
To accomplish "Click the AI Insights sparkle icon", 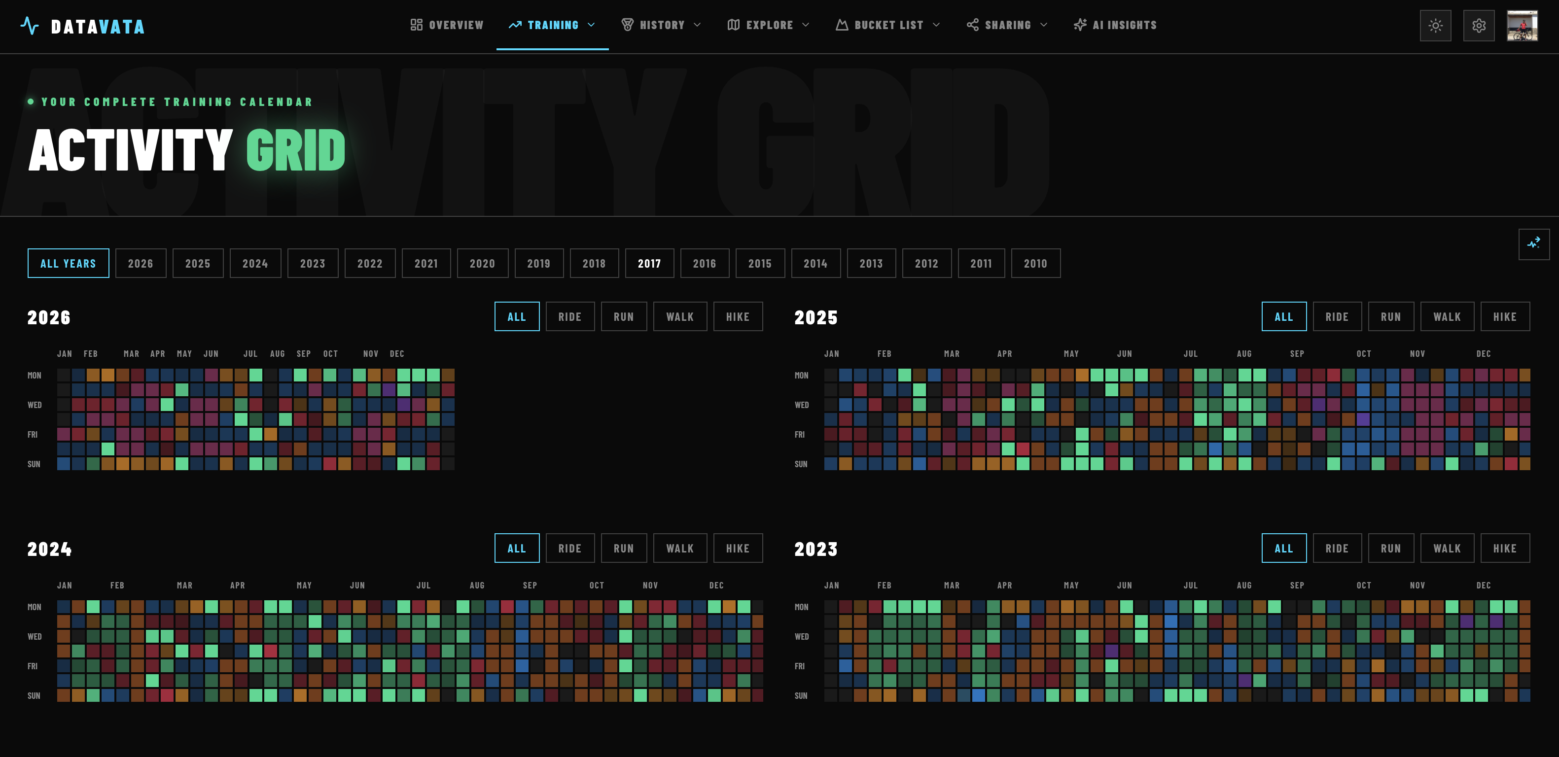I will click(x=1080, y=25).
